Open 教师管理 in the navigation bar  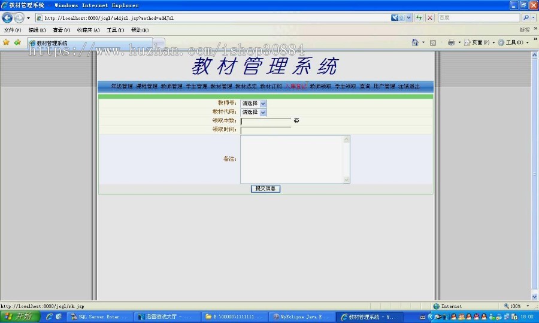point(171,87)
